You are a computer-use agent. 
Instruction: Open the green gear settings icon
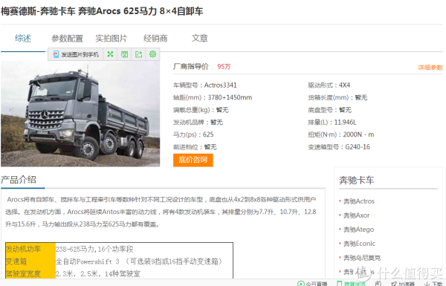(152, 54)
